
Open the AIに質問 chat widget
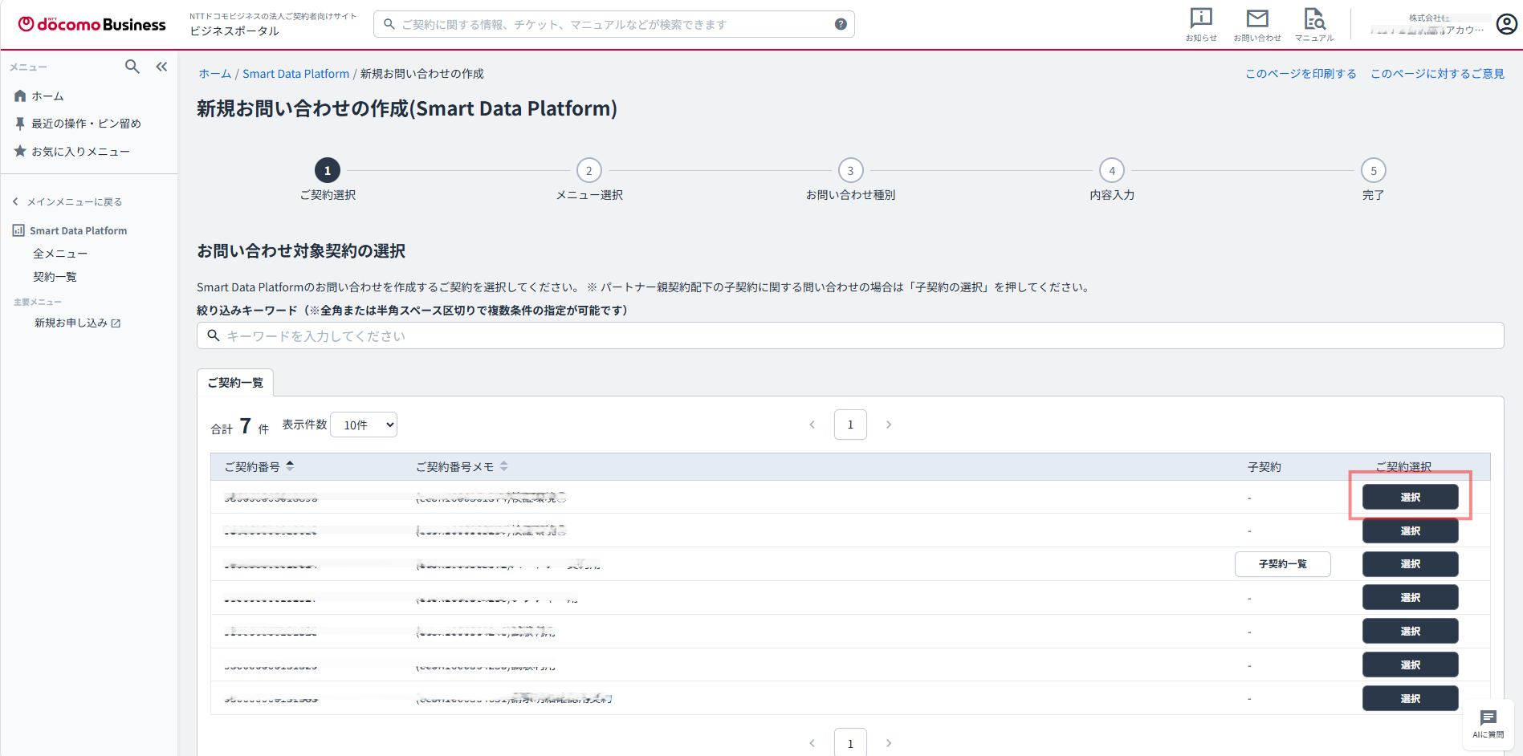[x=1488, y=725]
